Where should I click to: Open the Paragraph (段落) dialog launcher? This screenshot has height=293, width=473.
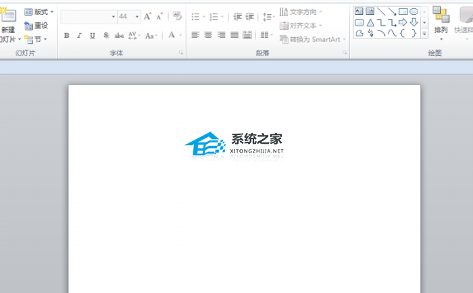345,53
